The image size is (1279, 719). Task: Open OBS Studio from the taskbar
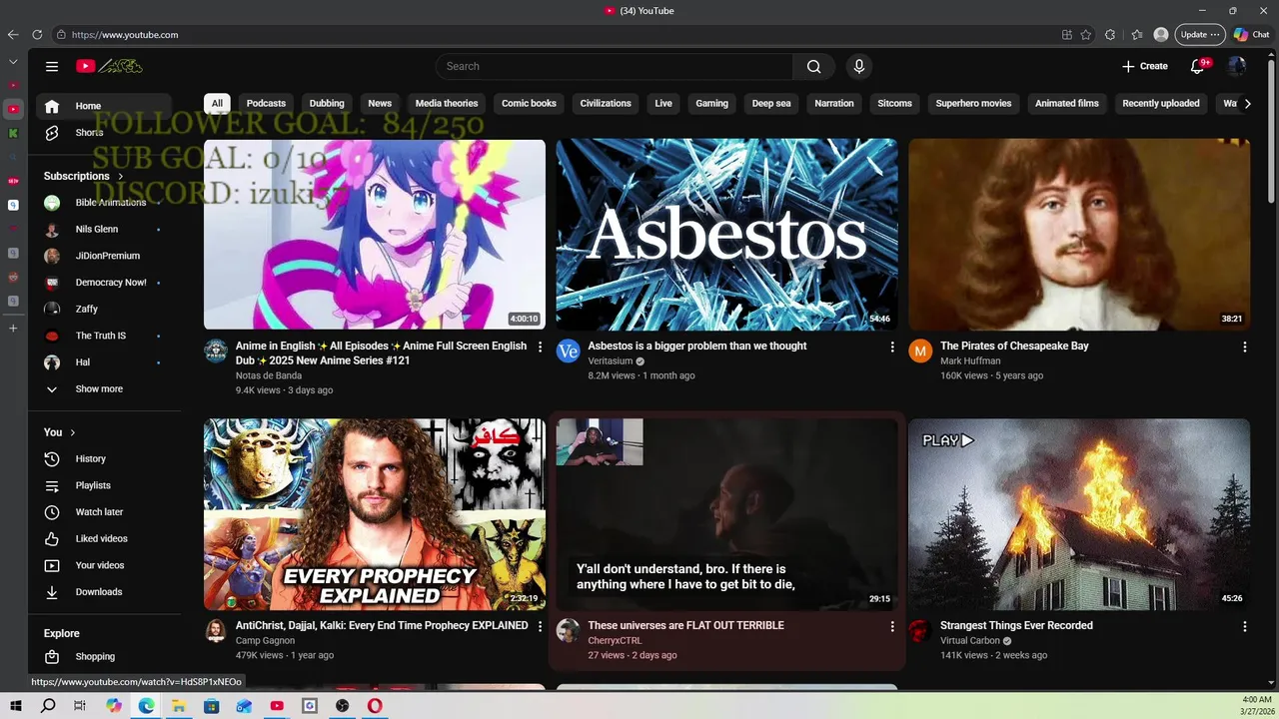pos(343,706)
